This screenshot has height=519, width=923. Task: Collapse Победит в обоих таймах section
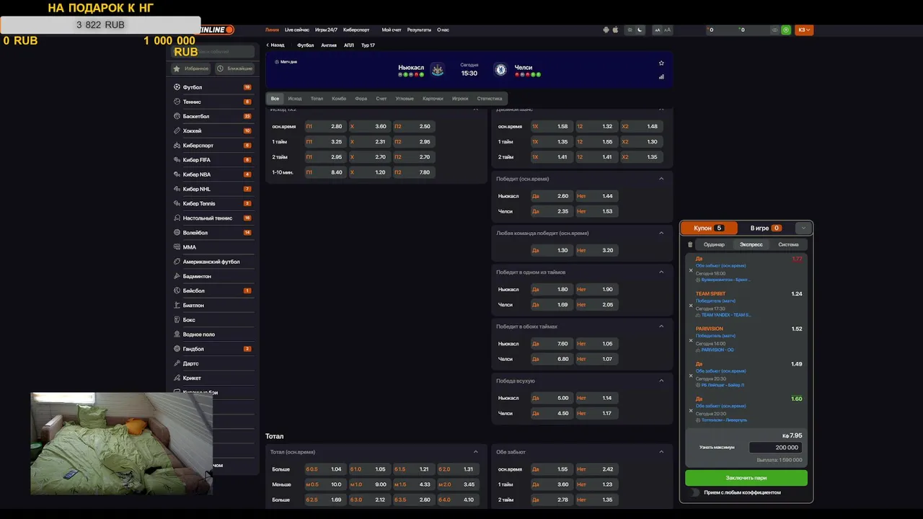pyautogui.click(x=661, y=326)
